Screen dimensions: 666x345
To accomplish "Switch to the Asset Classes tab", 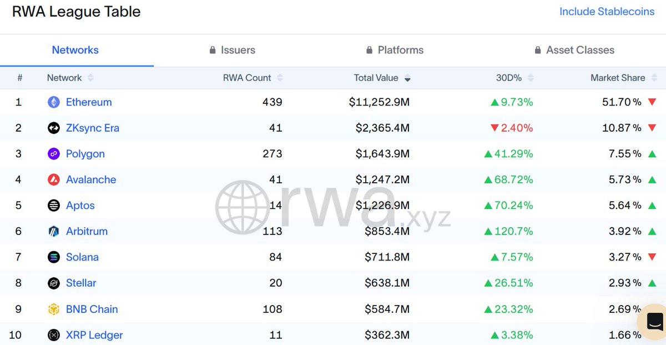I will 574,50.
